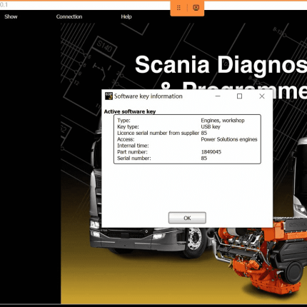Click the disconnect icon on orange remote tab
This screenshot has width=307, height=307.
click(196, 8)
